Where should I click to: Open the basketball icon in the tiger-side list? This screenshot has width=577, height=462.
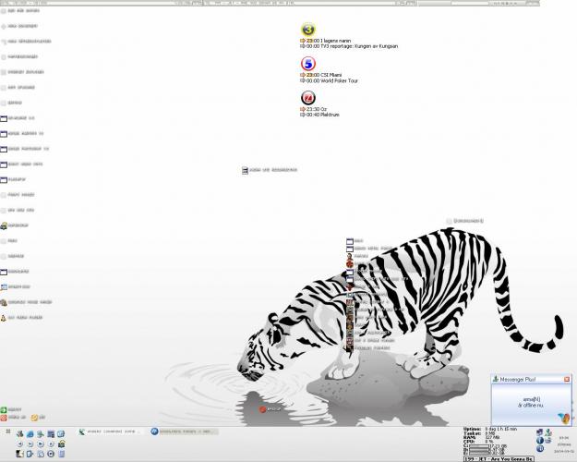350,264
